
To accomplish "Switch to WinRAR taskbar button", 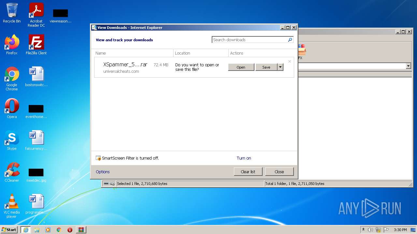I will tap(81, 230).
